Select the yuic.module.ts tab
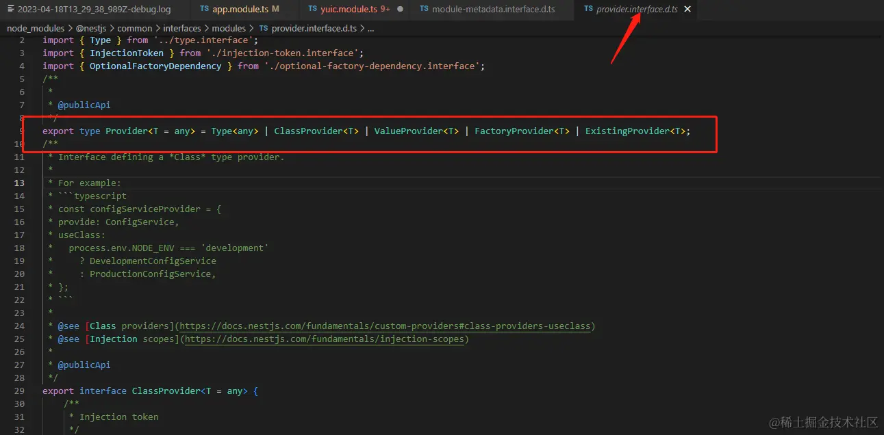The width and height of the screenshot is (884, 435). click(355, 10)
